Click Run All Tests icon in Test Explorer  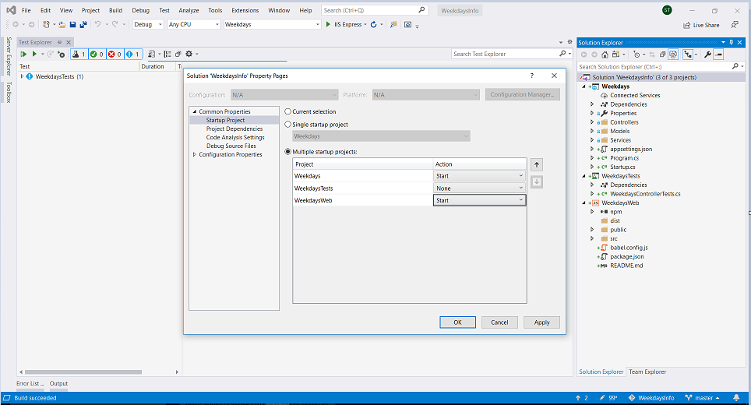(x=23, y=54)
